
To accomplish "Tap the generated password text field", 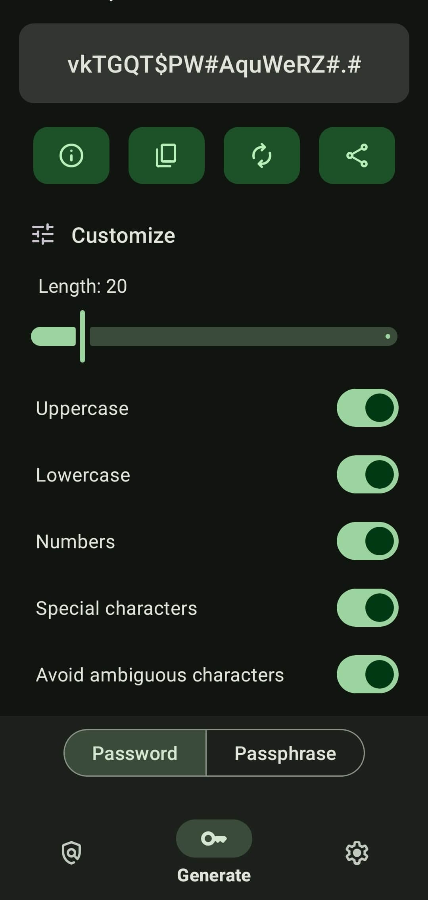I will pyautogui.click(x=214, y=63).
